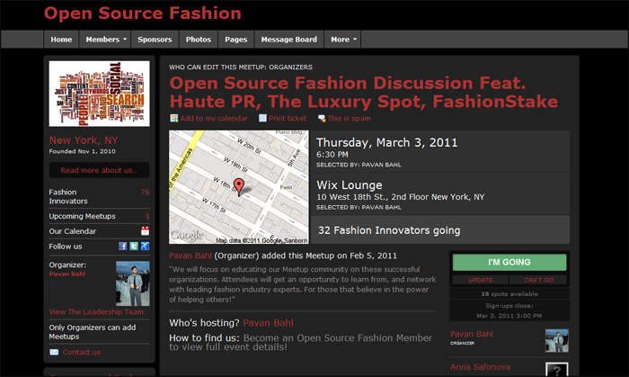Open the Fashion Innovators member list
The image size is (629, 377).
68,196
